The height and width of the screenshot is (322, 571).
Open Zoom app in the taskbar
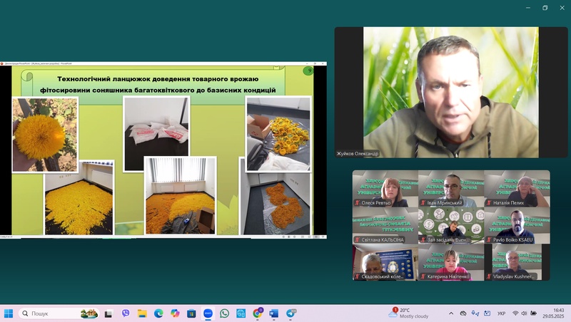coord(208,313)
